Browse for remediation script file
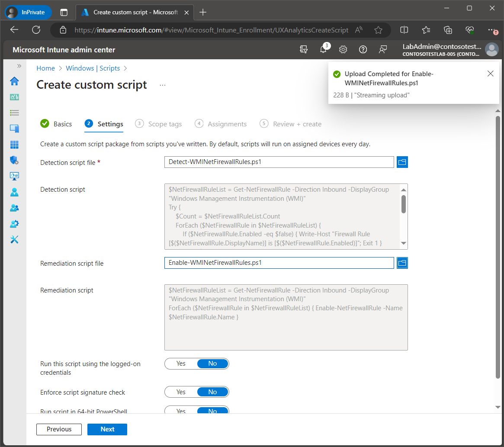The image size is (504, 447). (402, 263)
